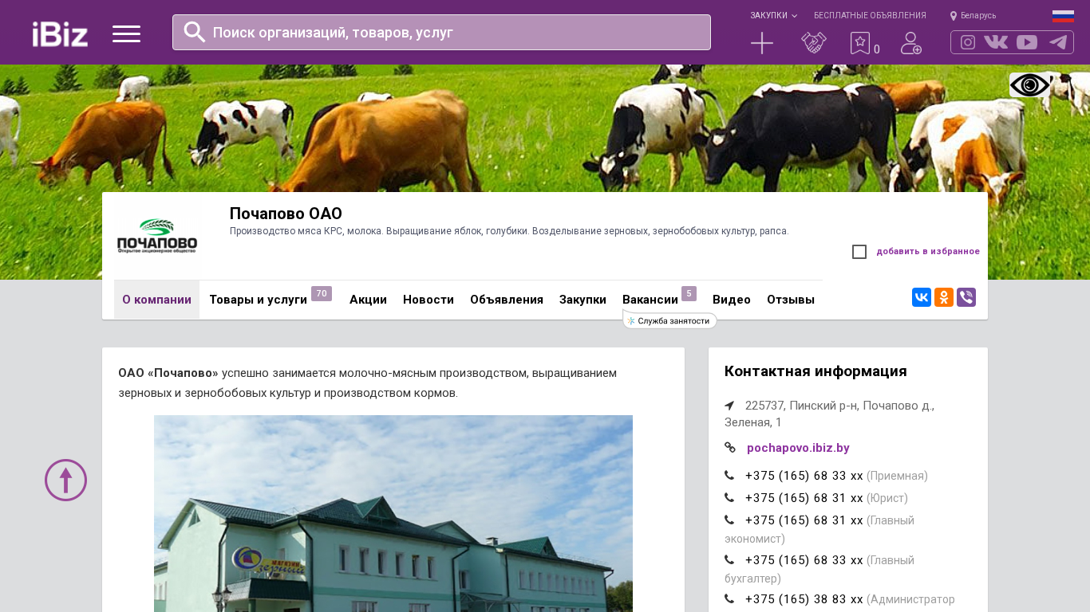Click the search magnifier icon
This screenshot has height=612, width=1090.
[x=195, y=32]
